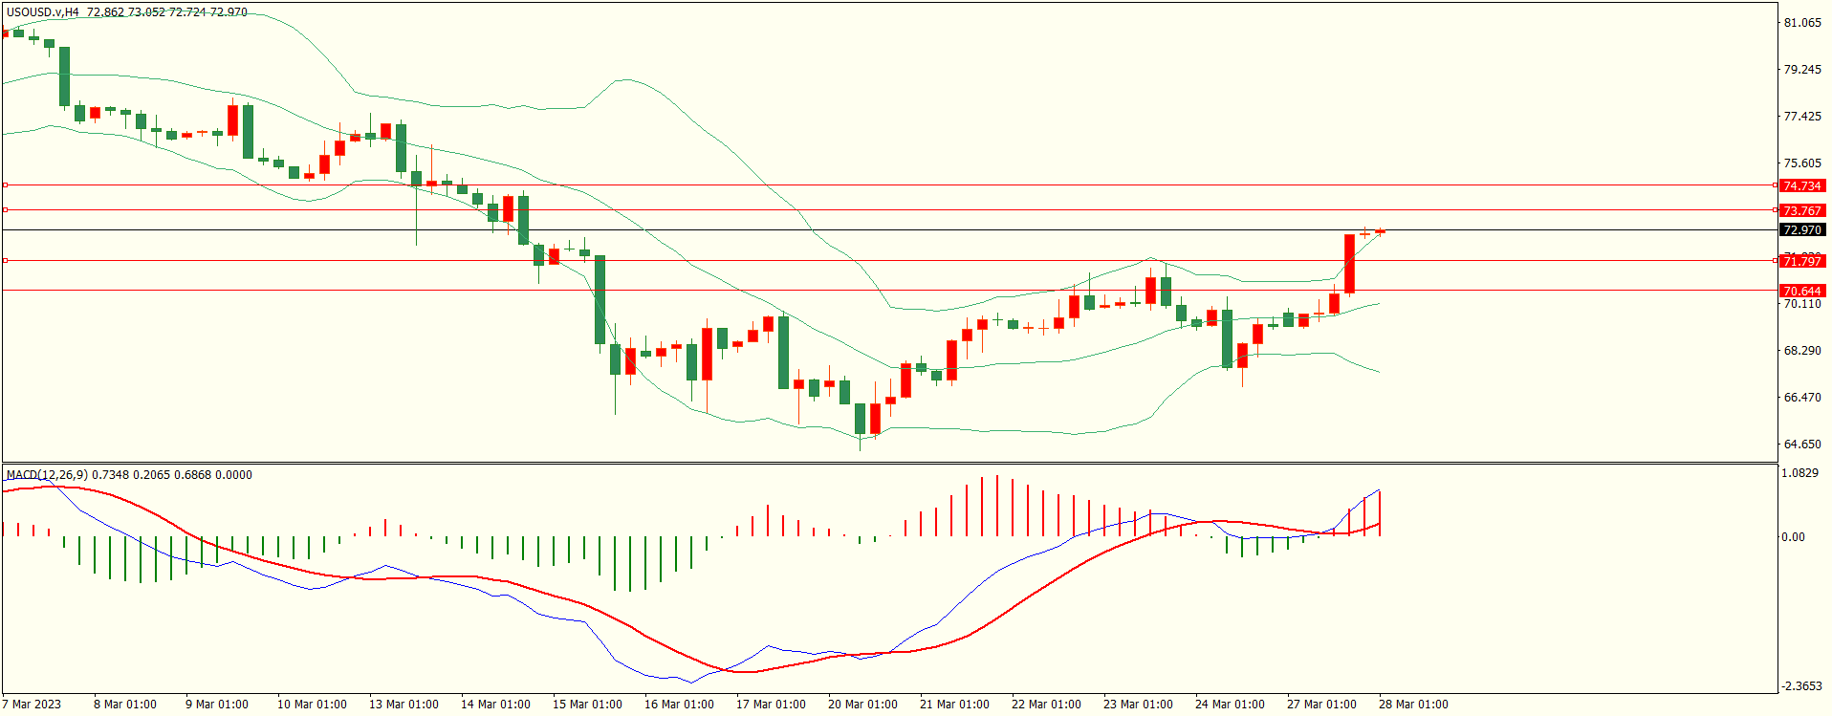Click the 73.767 red price label

coord(1802,210)
